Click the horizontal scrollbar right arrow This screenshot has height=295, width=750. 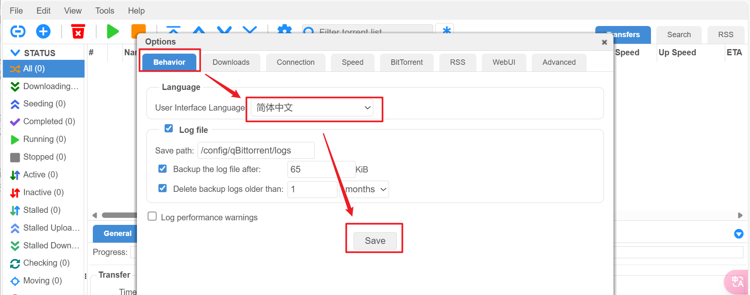(740, 215)
